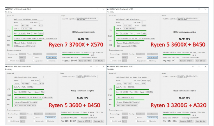Image resolution: width=214 pixels, height=126 pixels.
Task: Click Abort / Reset in the Ryzen 5 3600 window
Action: click(51, 118)
